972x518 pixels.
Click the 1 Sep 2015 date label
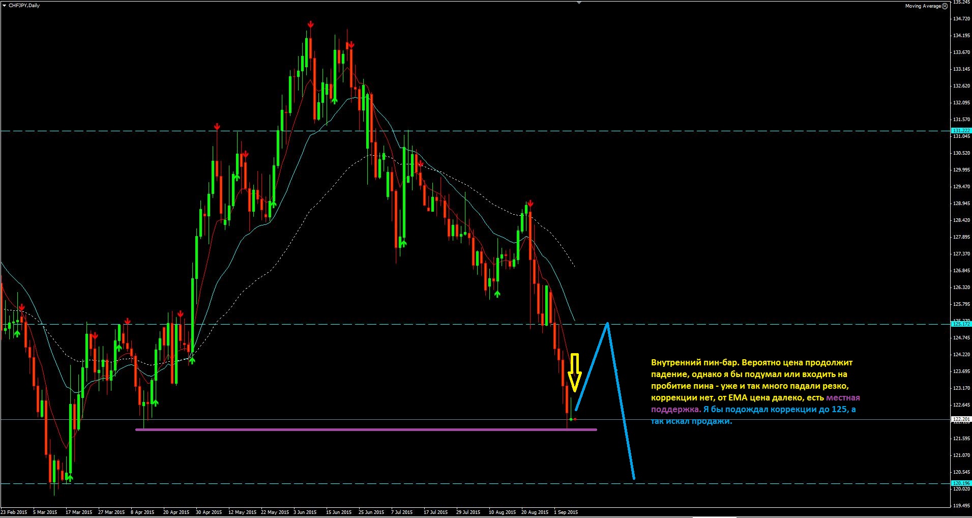click(x=566, y=512)
